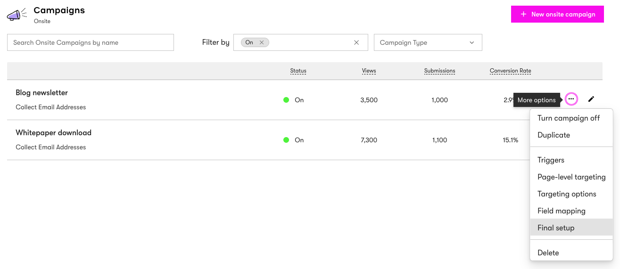
Task: Click the Campaigns page title
Action: [x=59, y=10]
